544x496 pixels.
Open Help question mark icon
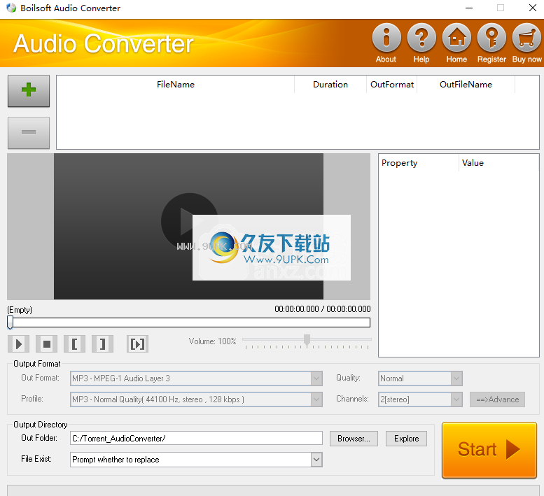pos(421,38)
